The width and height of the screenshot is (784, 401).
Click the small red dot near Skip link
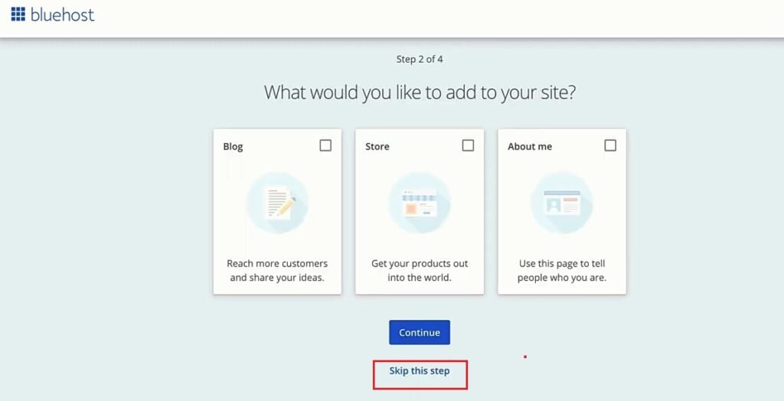click(x=525, y=357)
